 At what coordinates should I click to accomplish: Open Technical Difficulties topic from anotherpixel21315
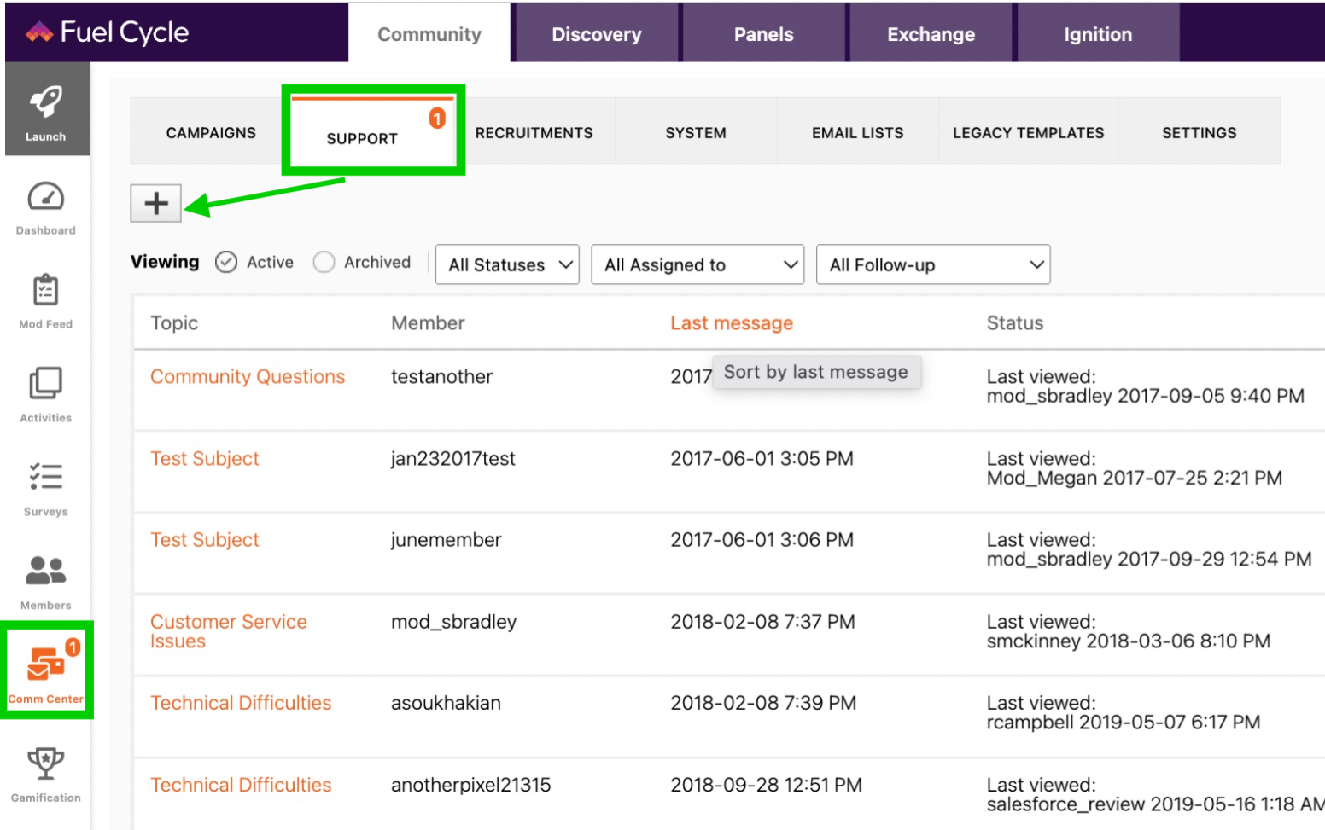[x=241, y=785]
